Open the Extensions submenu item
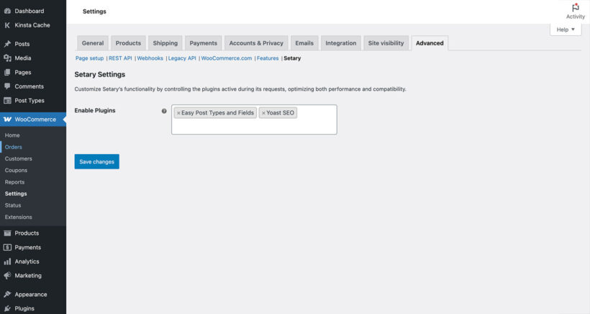This screenshot has width=590, height=314. point(19,217)
